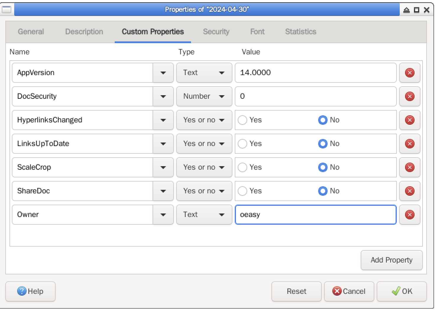The height and width of the screenshot is (314, 437).
Task: Edit the DocSecurity value field
Action: click(x=315, y=96)
